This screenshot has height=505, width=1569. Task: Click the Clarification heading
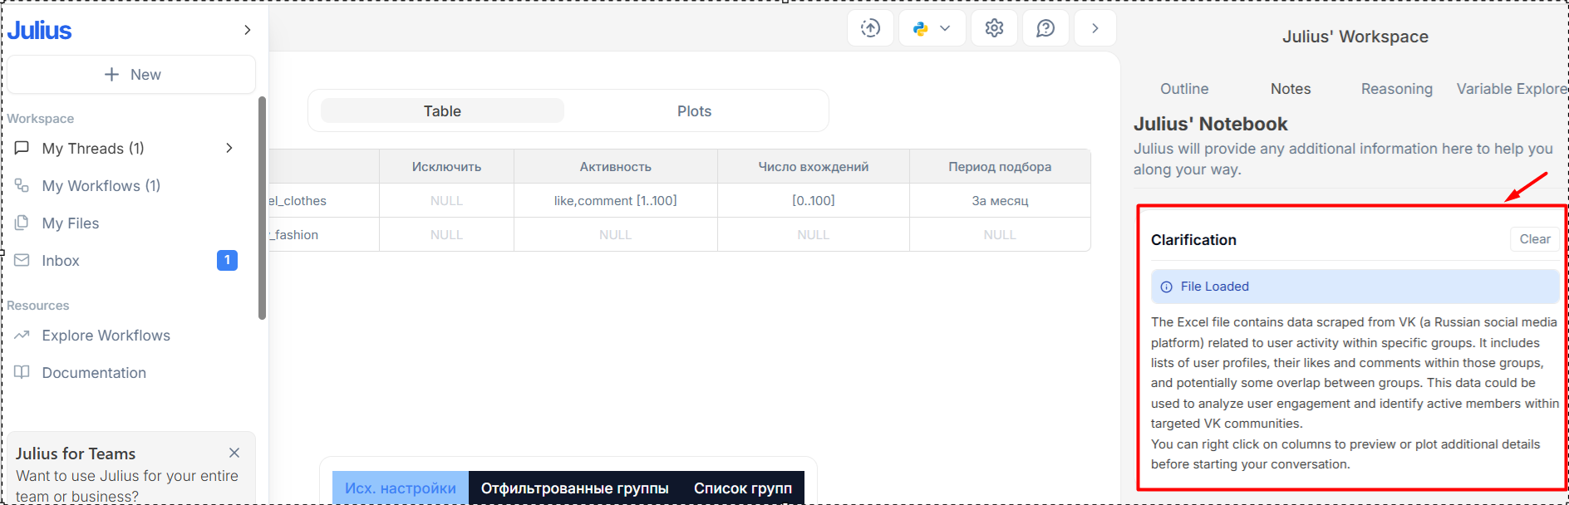click(1193, 240)
